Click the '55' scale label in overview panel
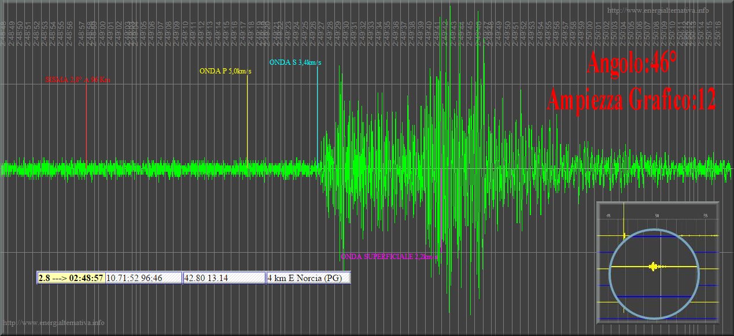 706,216
